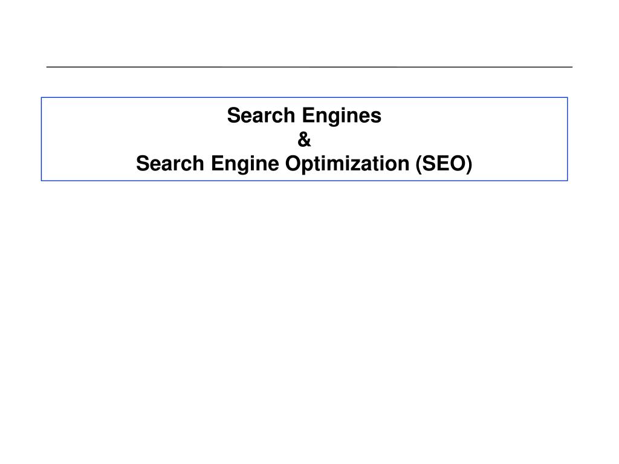Click the empty white area below the title box

click(x=309, y=315)
